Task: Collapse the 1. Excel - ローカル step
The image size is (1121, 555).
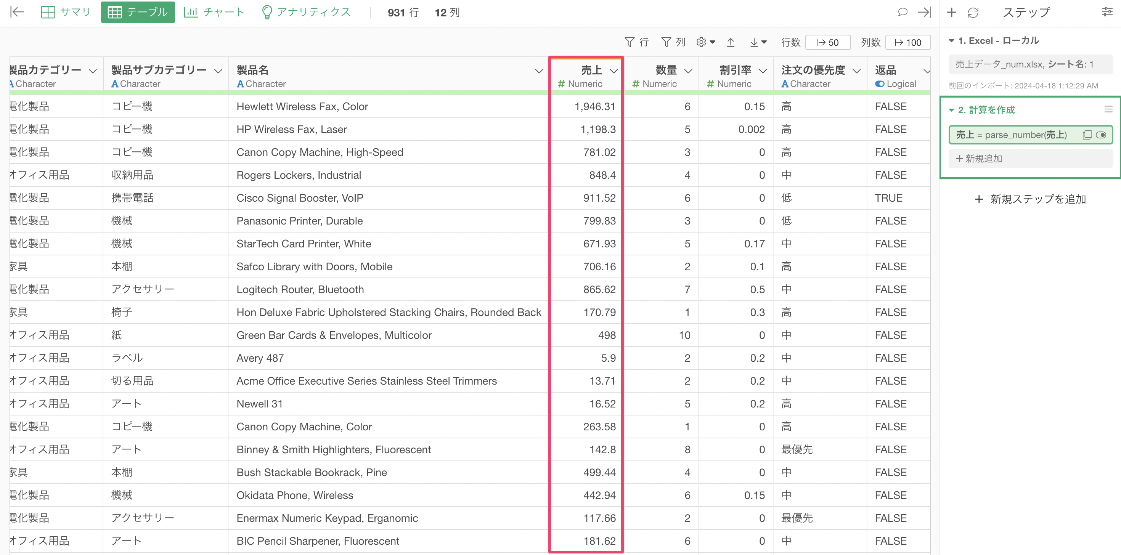Action: click(952, 41)
